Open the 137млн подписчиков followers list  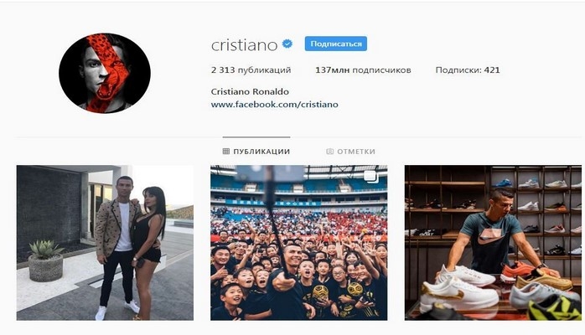pos(363,70)
